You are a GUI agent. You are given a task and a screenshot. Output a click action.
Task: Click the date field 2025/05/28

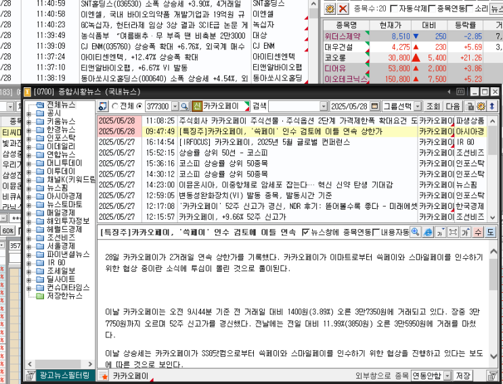click(x=349, y=106)
